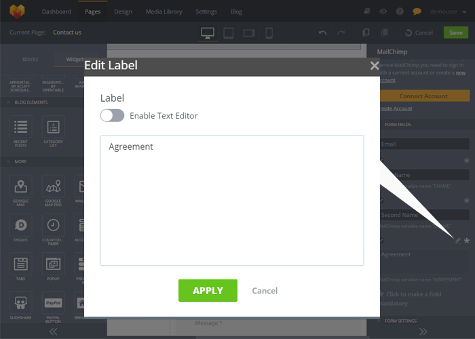Screen dimensions: 475x339
Task: Open the Design menu
Action: (123, 12)
